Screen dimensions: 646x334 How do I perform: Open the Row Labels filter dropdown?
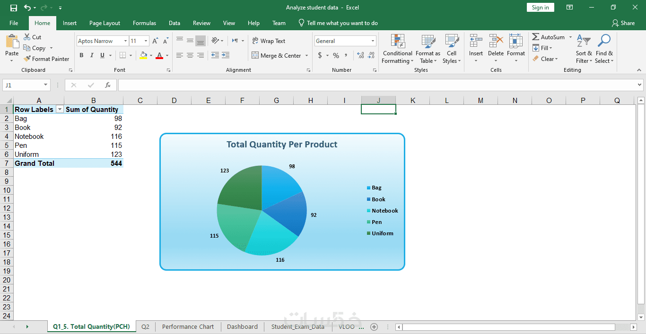point(60,110)
